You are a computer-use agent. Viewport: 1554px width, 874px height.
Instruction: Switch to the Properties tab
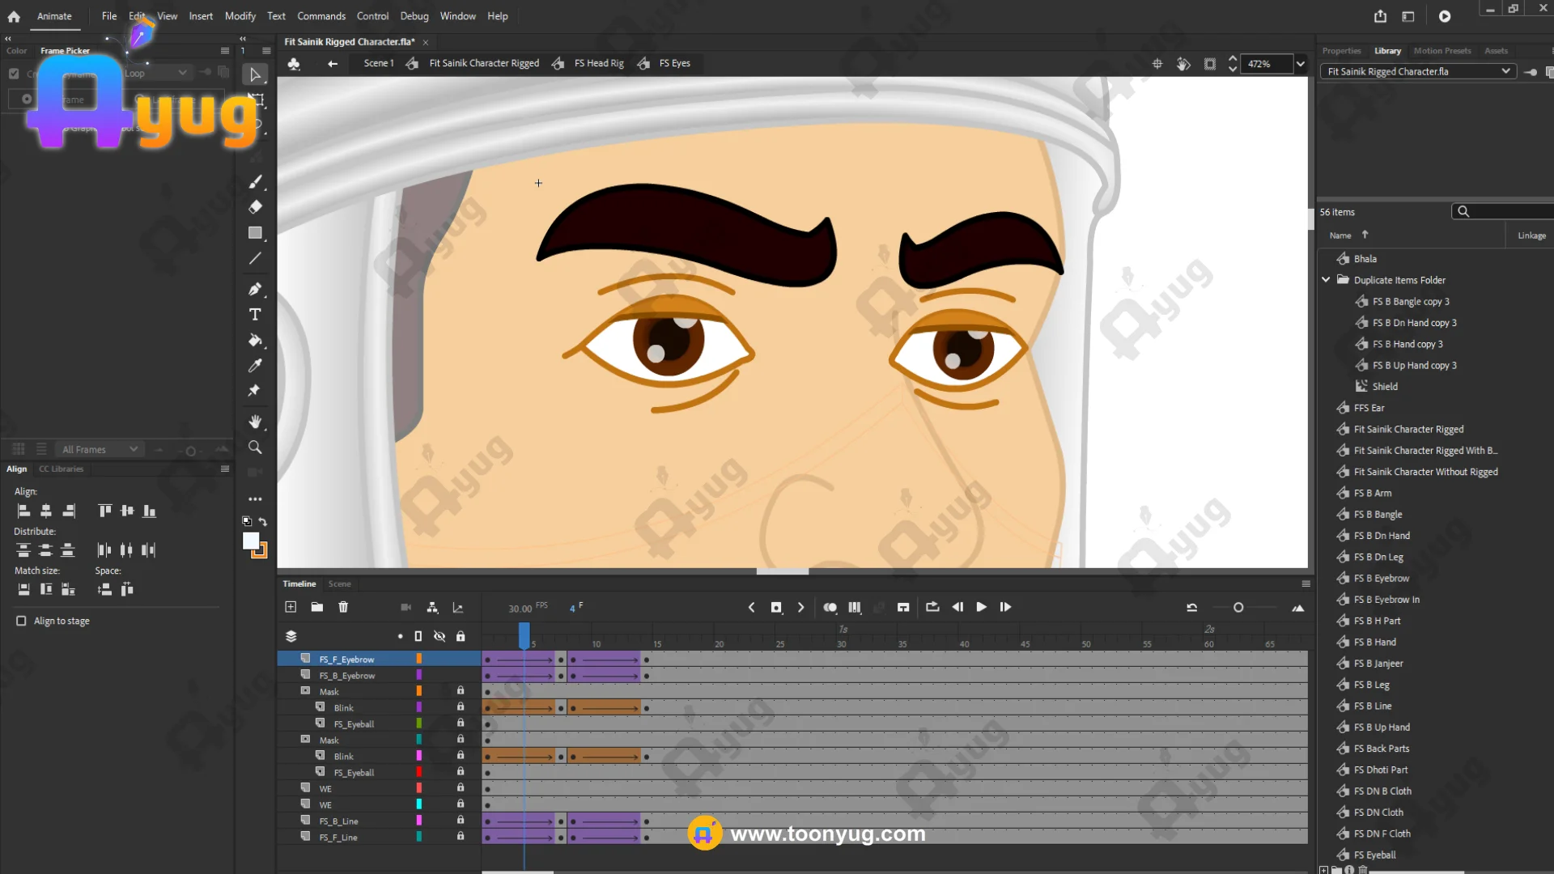1341,50
